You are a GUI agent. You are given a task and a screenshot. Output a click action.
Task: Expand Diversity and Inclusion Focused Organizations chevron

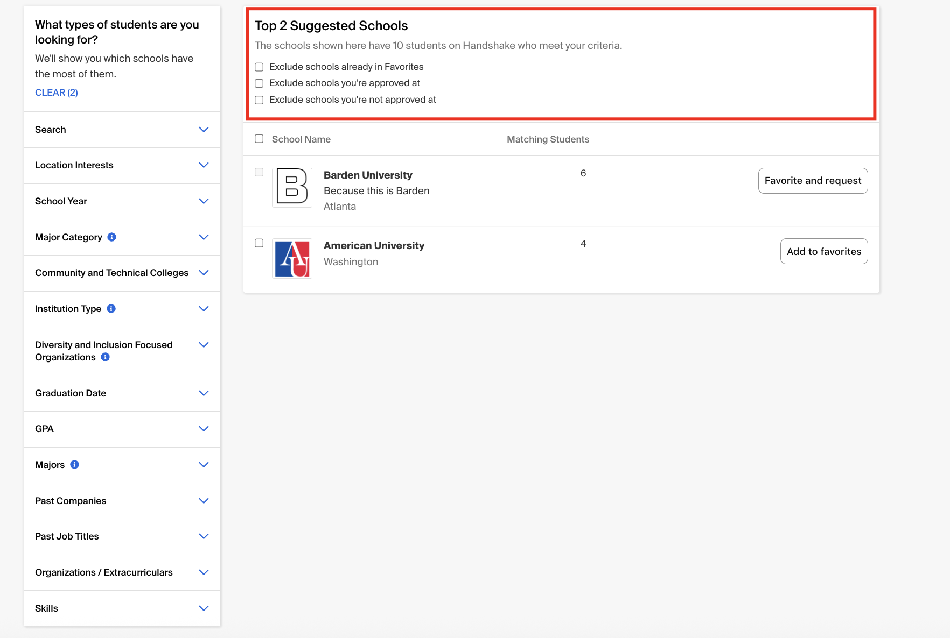coord(204,345)
